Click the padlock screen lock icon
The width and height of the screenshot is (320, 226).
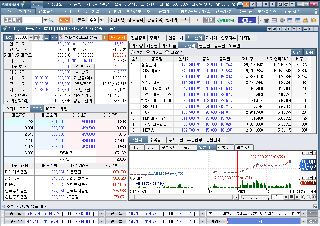click(x=306, y=20)
